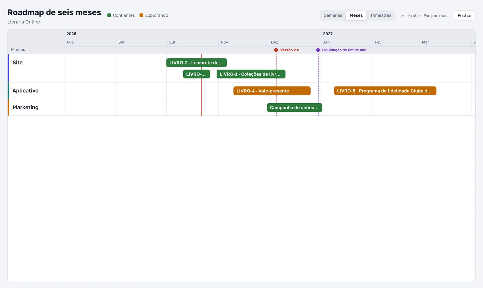This screenshot has width=483, height=288.
Task: Select the Aplicativo lane label
Action: [25, 91]
